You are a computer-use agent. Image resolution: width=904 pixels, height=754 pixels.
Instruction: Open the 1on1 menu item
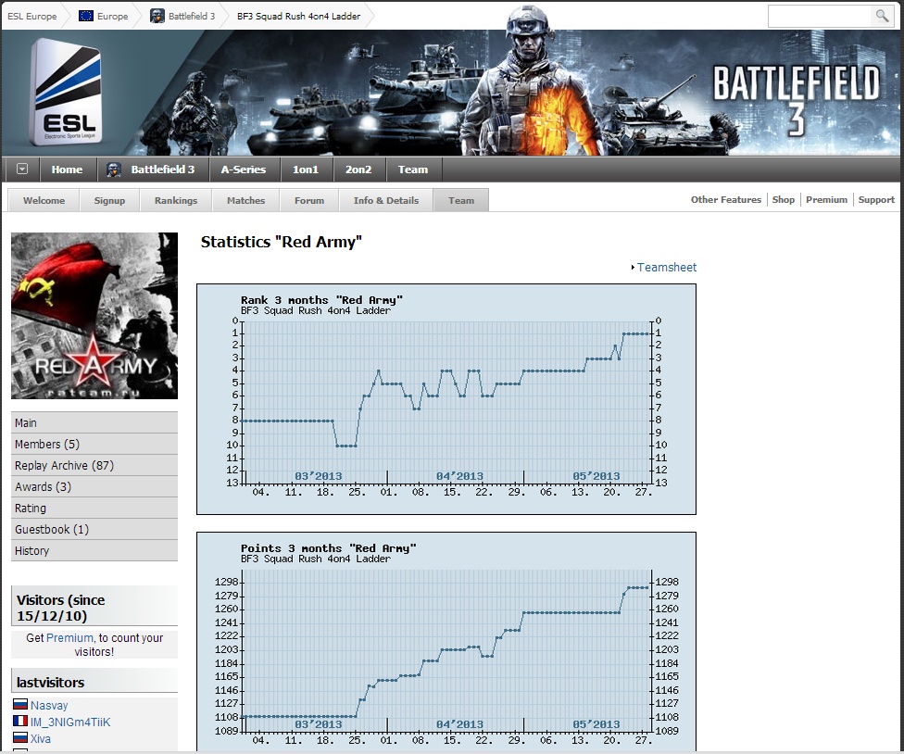point(306,170)
